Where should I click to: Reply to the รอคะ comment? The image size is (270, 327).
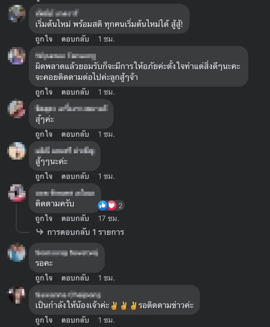pos(75,278)
